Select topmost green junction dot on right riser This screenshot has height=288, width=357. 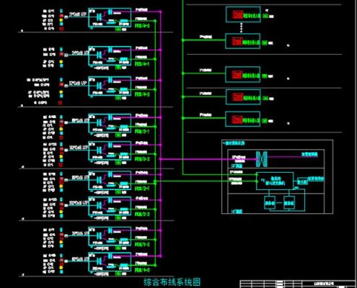(183, 40)
